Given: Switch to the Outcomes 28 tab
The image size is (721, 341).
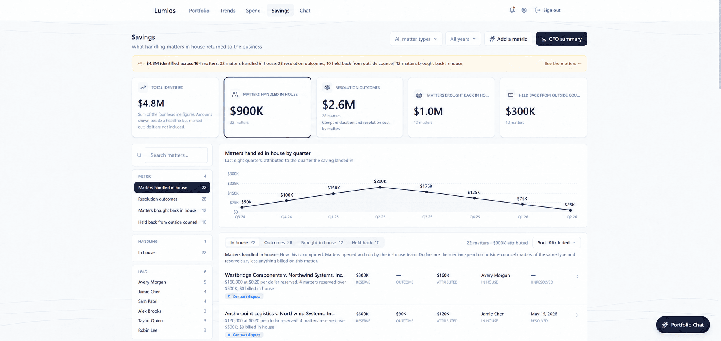Looking at the screenshot, I should click(278, 243).
